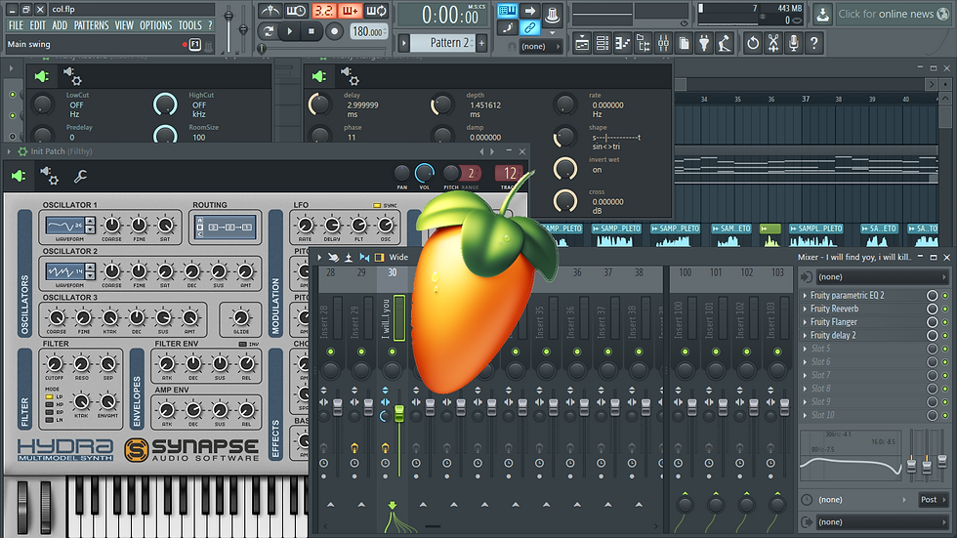Viewport: 957px width, 538px height.
Task: Select LP filter mode in Hydra
Action: pos(50,397)
